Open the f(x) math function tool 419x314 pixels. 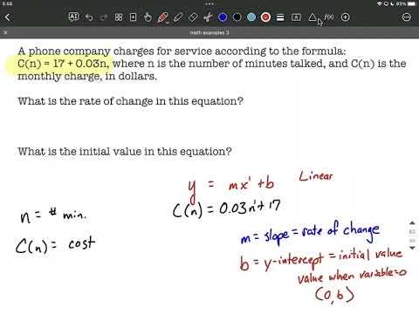pos(329,17)
